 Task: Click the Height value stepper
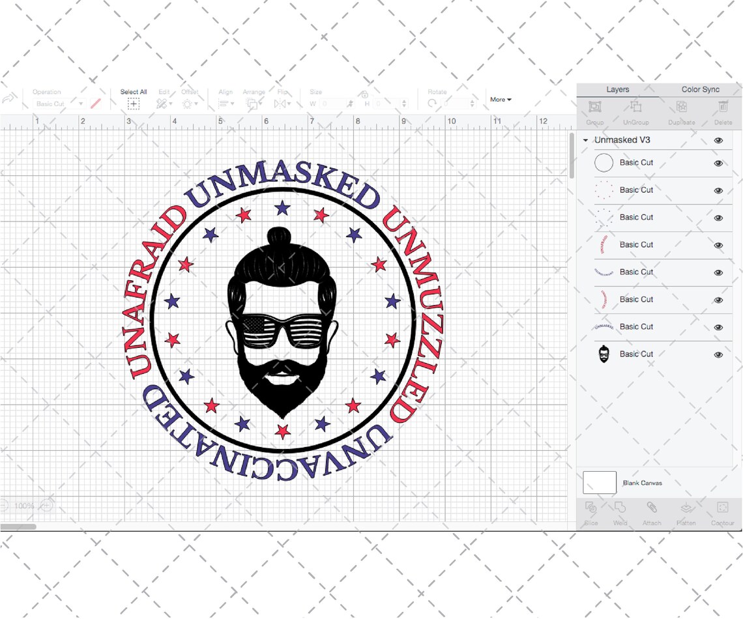click(x=403, y=103)
